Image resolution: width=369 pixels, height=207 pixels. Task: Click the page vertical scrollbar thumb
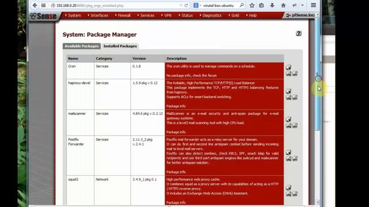[x=318, y=74]
